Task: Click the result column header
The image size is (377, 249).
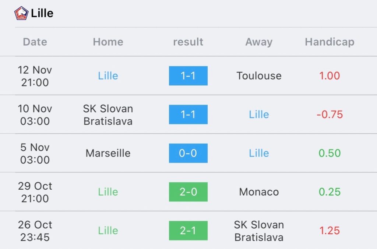Action: 188,42
